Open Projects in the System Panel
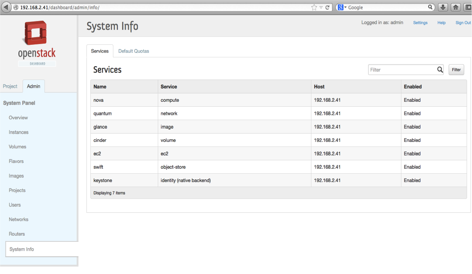The height and width of the screenshot is (274, 472). (x=17, y=190)
